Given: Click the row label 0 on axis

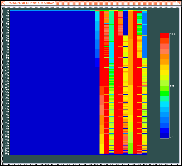Looking at the screenshot, I should 8,10.
